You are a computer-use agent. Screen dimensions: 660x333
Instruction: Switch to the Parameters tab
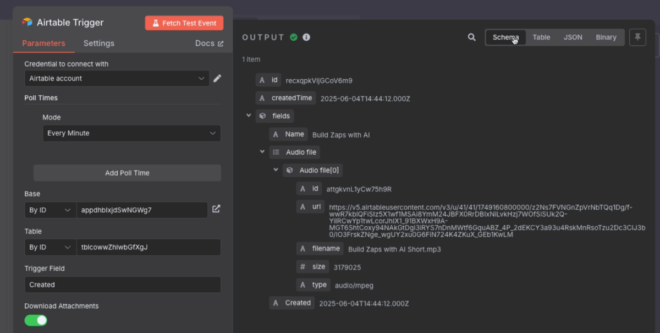(43, 43)
